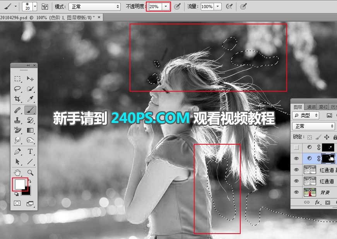Select the Clone Stamp tool

coord(18,120)
